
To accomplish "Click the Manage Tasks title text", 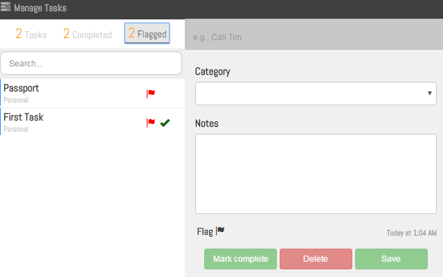I will tap(40, 8).
